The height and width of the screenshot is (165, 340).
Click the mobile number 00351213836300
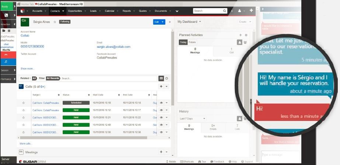click(32, 46)
